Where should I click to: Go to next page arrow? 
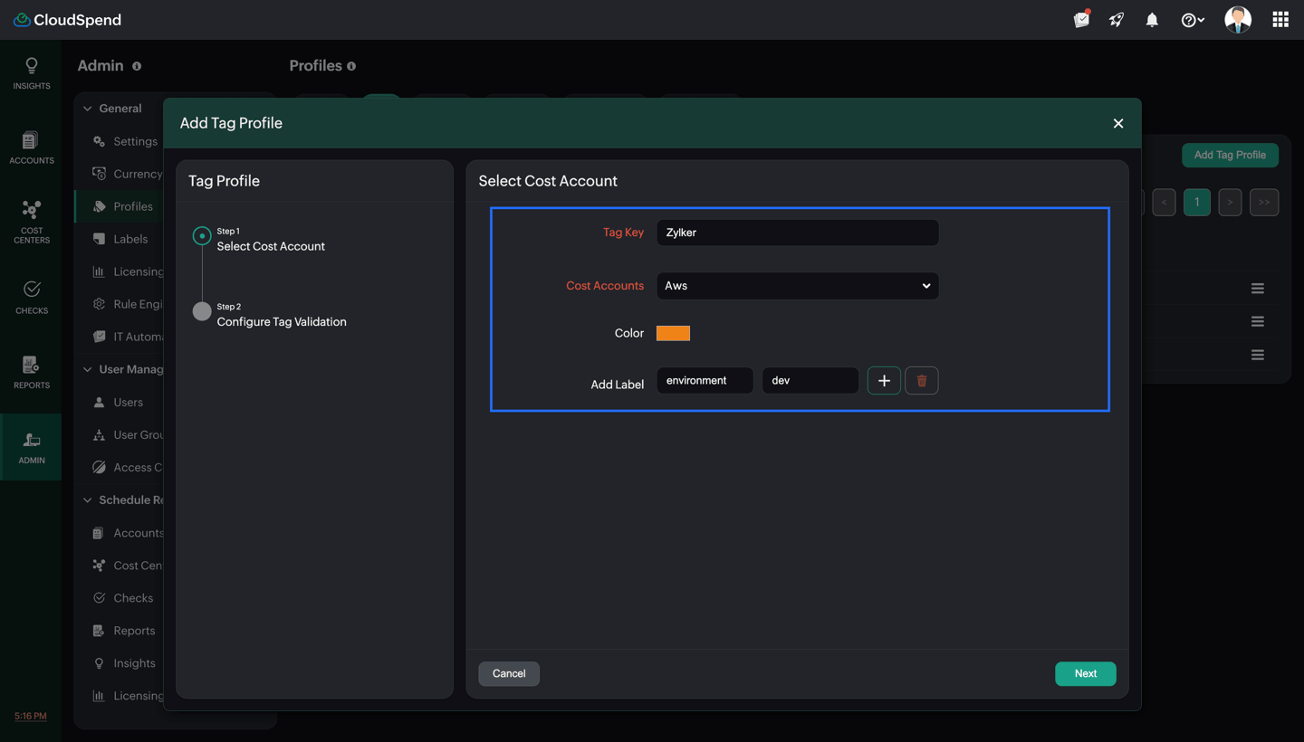point(1230,202)
